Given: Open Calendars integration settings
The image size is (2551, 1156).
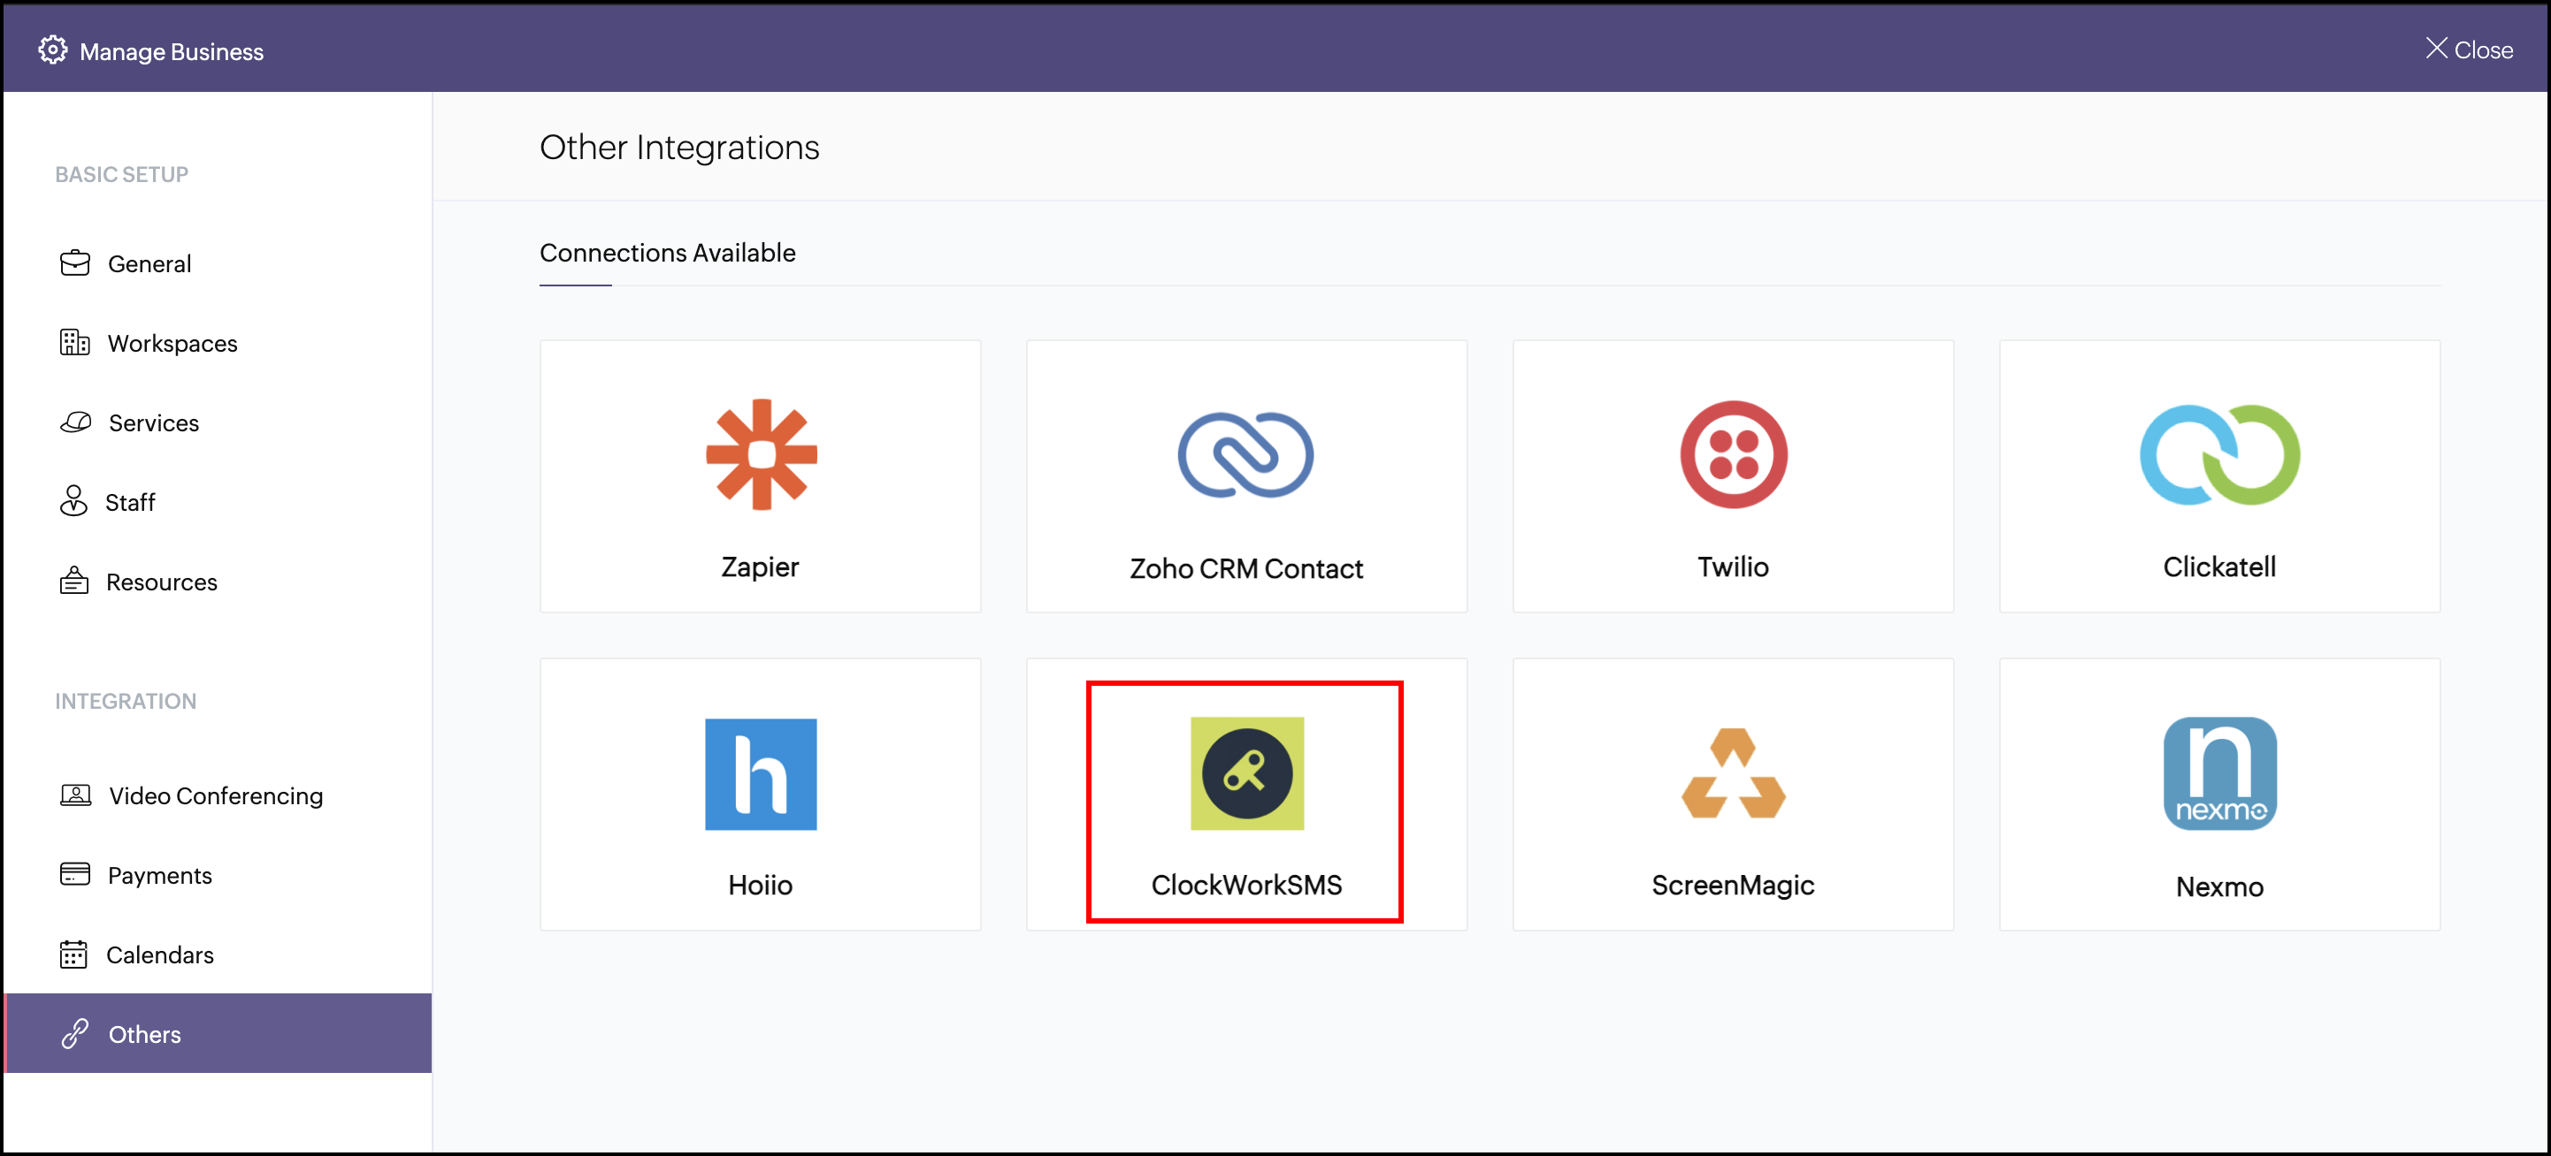Looking at the screenshot, I should [159, 955].
